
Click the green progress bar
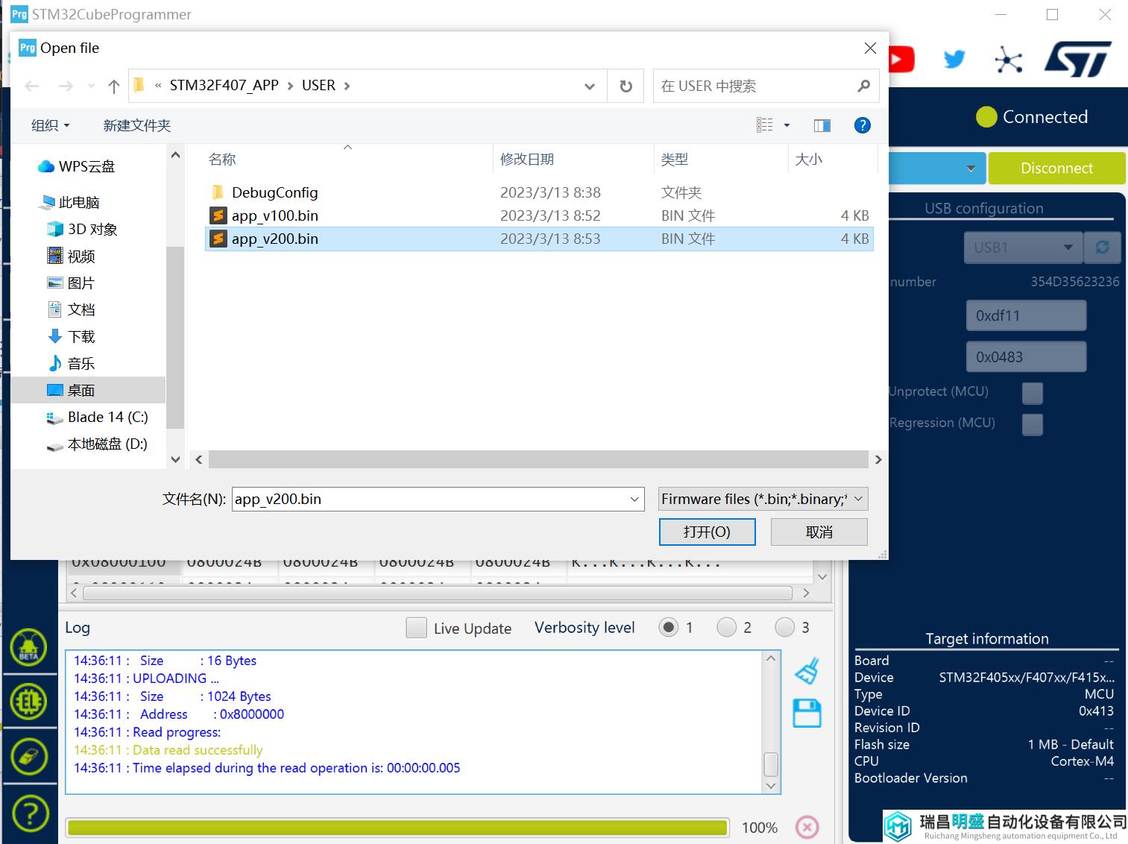397,828
